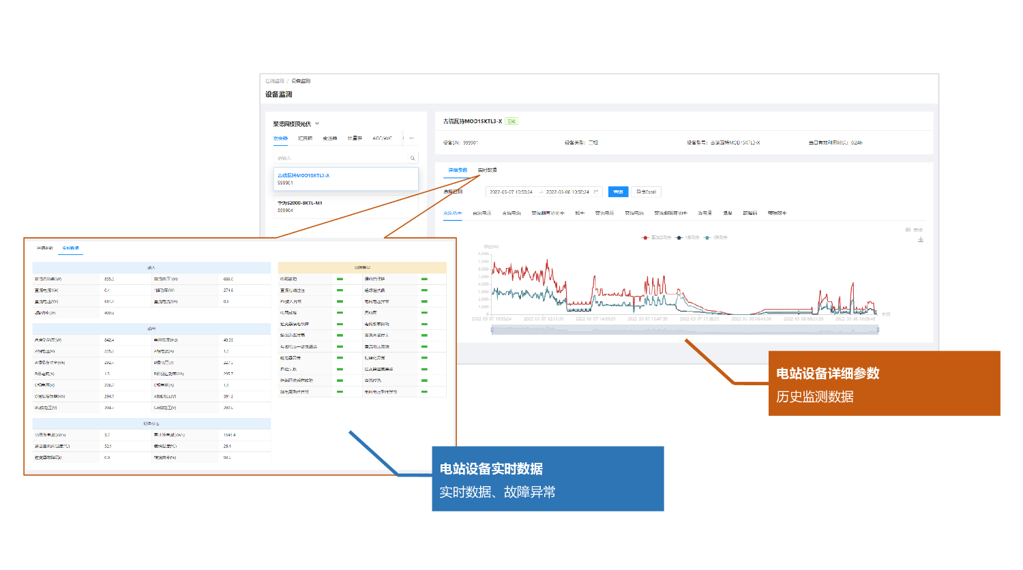
Task: Select the 交流电流 metric tab
Action: coord(634,213)
